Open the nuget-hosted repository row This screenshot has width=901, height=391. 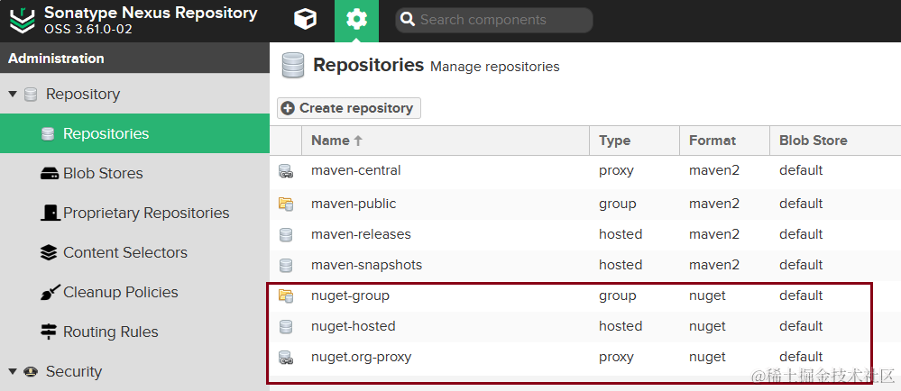click(585, 327)
